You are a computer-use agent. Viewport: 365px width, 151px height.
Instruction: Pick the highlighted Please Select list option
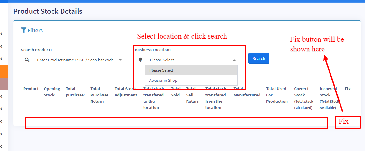click(161, 70)
